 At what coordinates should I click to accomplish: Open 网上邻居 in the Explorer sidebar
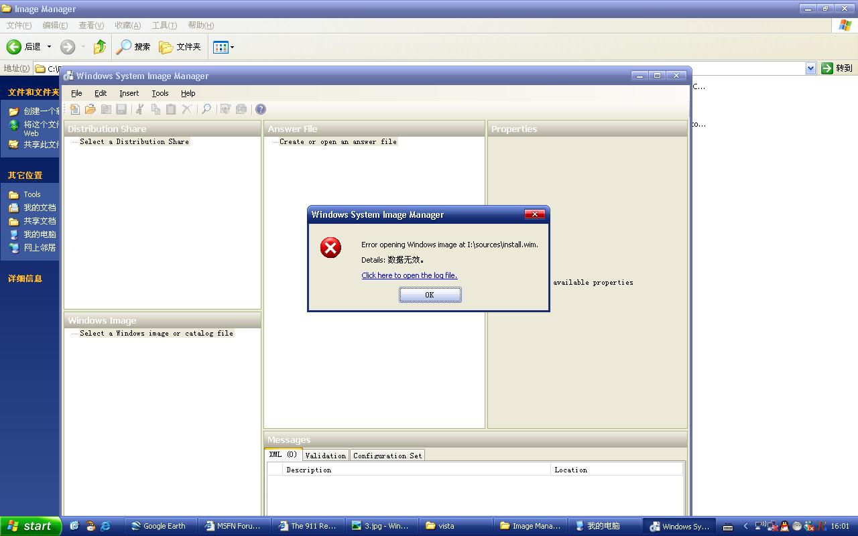pos(32,248)
